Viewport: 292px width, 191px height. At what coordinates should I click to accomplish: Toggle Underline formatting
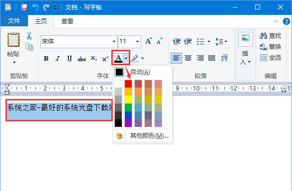point(69,59)
